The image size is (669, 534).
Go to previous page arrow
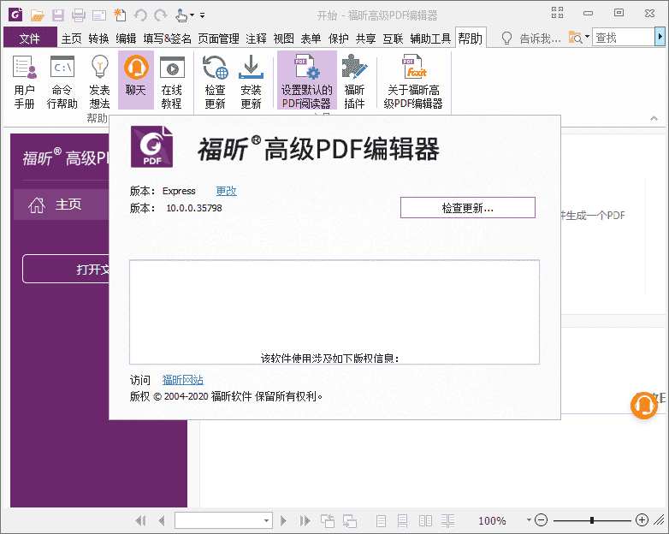162,520
